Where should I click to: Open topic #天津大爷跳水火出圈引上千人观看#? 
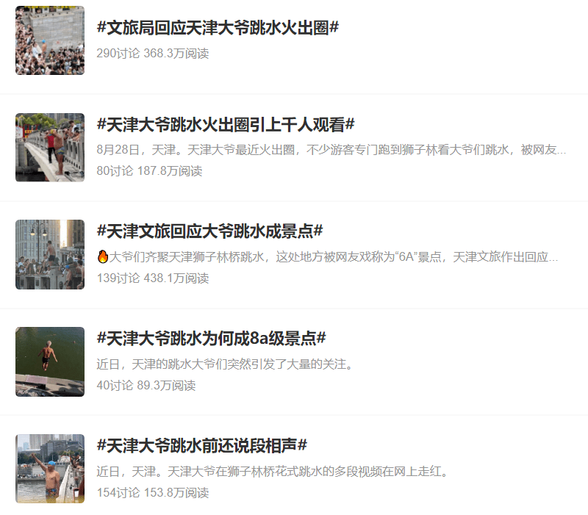[x=226, y=124]
